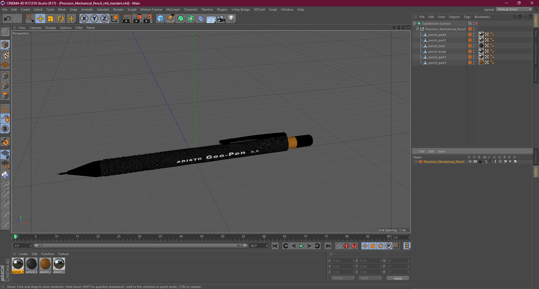Collapse Subdivision Surface tree node
The height and width of the screenshot is (289, 539).
pos(415,24)
